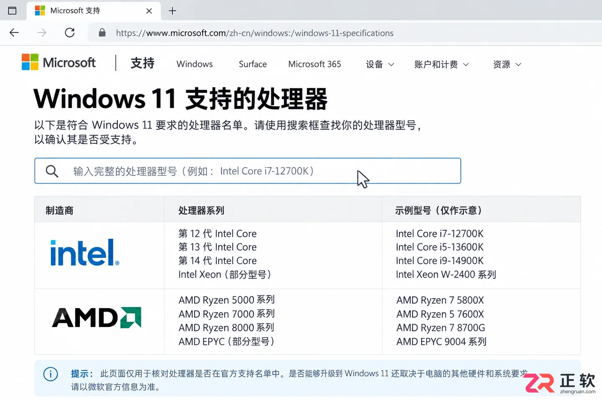Viewport: 602px width, 401px height.
Task: Click the info icon beside 提示
Action: point(51,374)
